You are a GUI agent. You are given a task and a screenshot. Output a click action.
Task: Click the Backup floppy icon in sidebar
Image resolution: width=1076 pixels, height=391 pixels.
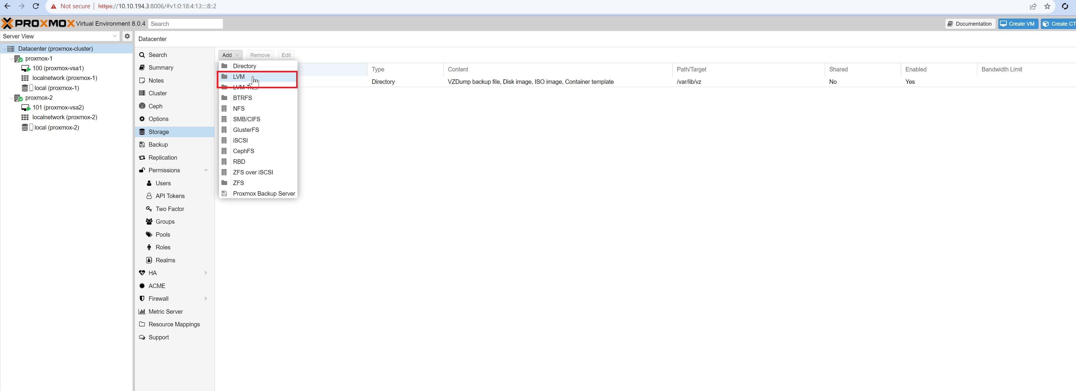pos(142,144)
